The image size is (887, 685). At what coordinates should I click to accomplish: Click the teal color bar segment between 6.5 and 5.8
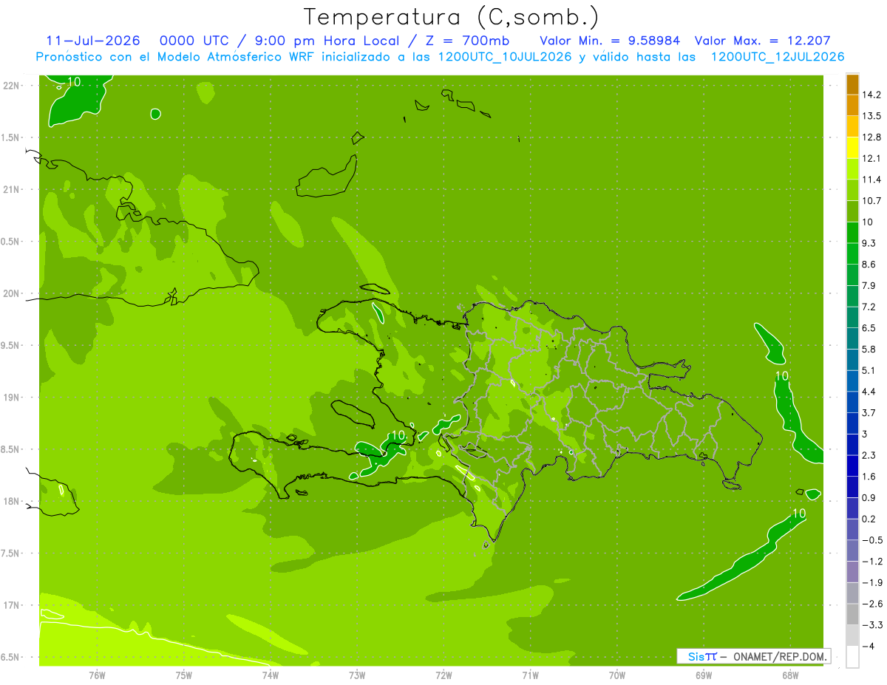click(852, 338)
